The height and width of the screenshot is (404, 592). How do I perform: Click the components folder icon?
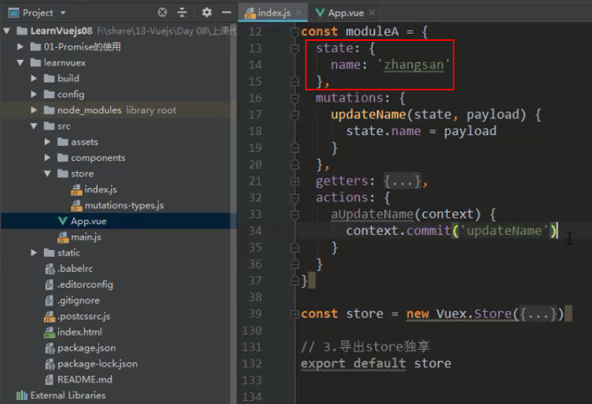tap(63, 157)
